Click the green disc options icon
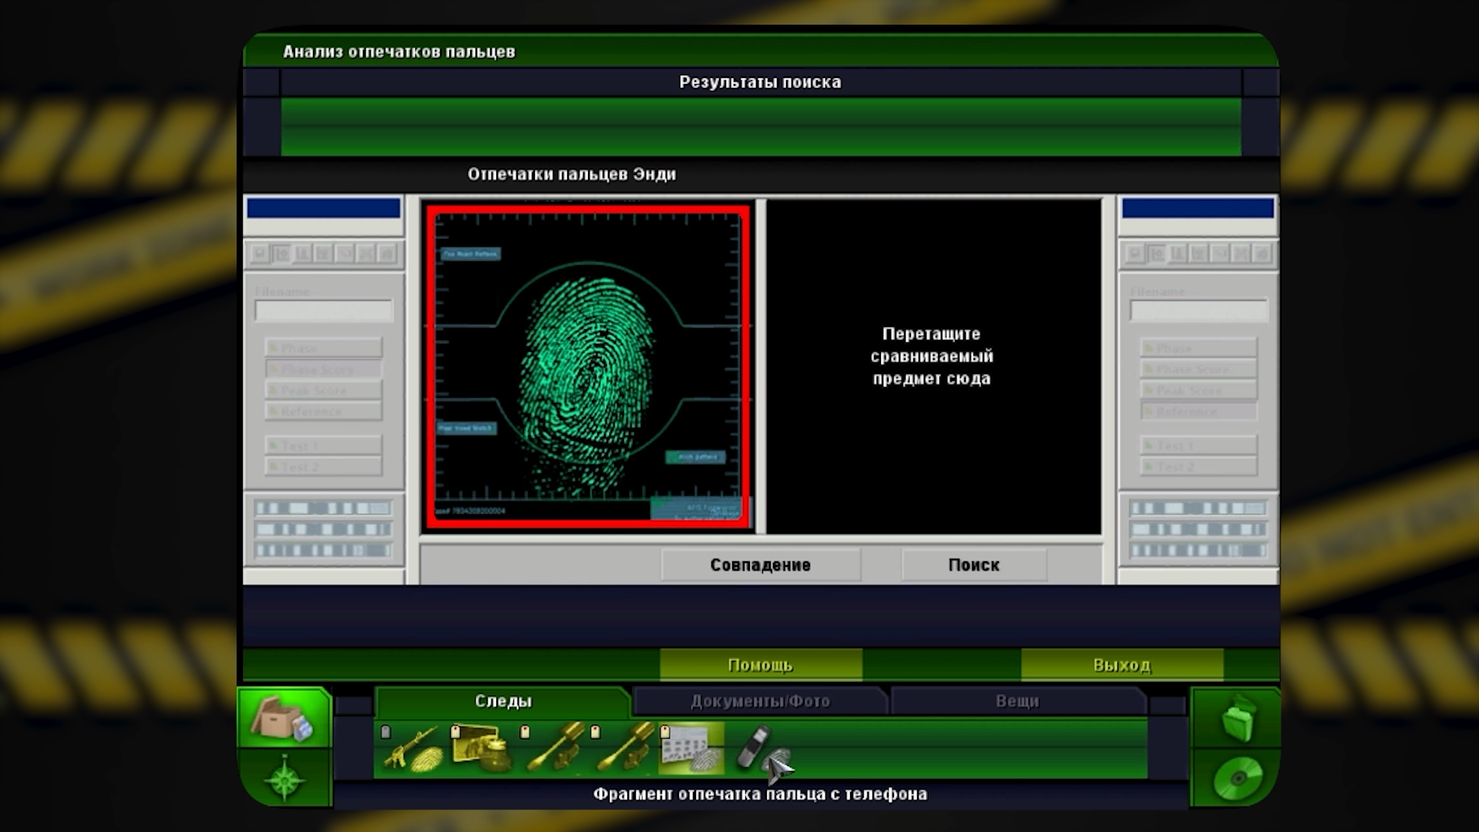Image resolution: width=1479 pixels, height=832 pixels. [x=1237, y=778]
